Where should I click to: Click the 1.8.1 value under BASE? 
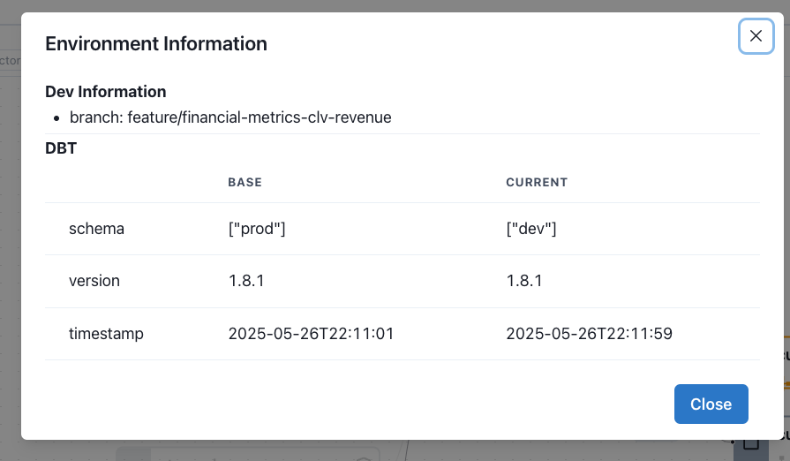click(x=246, y=281)
